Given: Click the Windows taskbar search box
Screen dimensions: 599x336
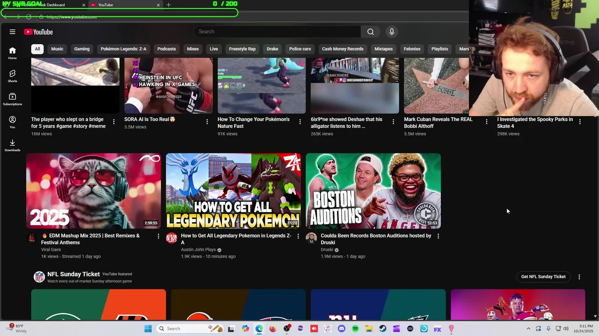Looking at the screenshot, I should tap(189, 329).
